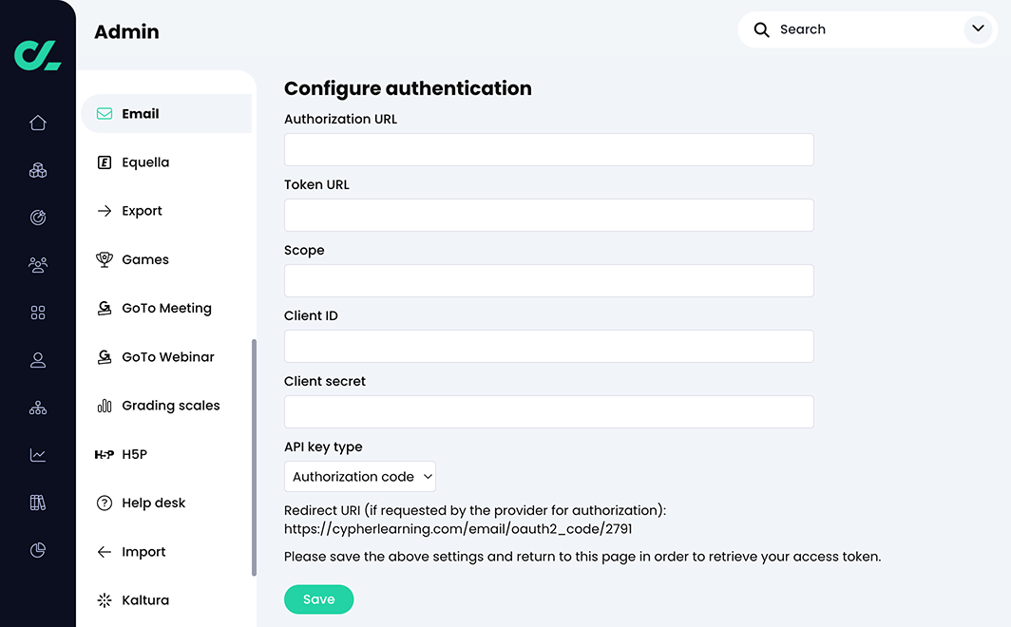Open the GoTo Meeting settings entry
This screenshot has height=627, width=1011.
point(166,308)
